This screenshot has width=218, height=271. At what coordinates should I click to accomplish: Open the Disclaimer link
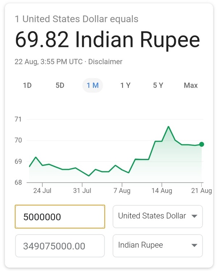point(105,62)
